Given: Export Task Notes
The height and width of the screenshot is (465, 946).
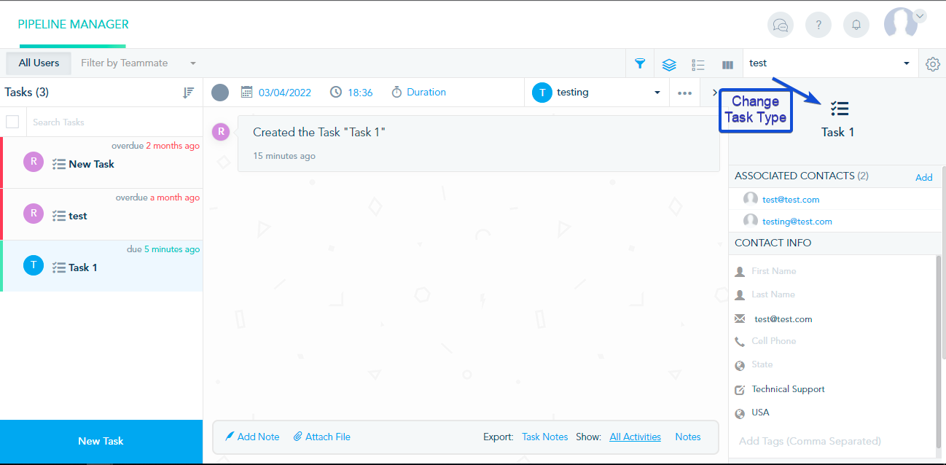Looking at the screenshot, I should pos(545,437).
